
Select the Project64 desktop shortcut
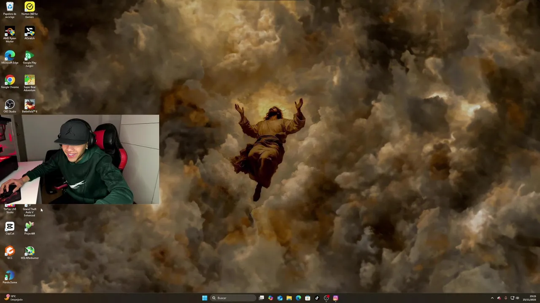pyautogui.click(x=30, y=229)
